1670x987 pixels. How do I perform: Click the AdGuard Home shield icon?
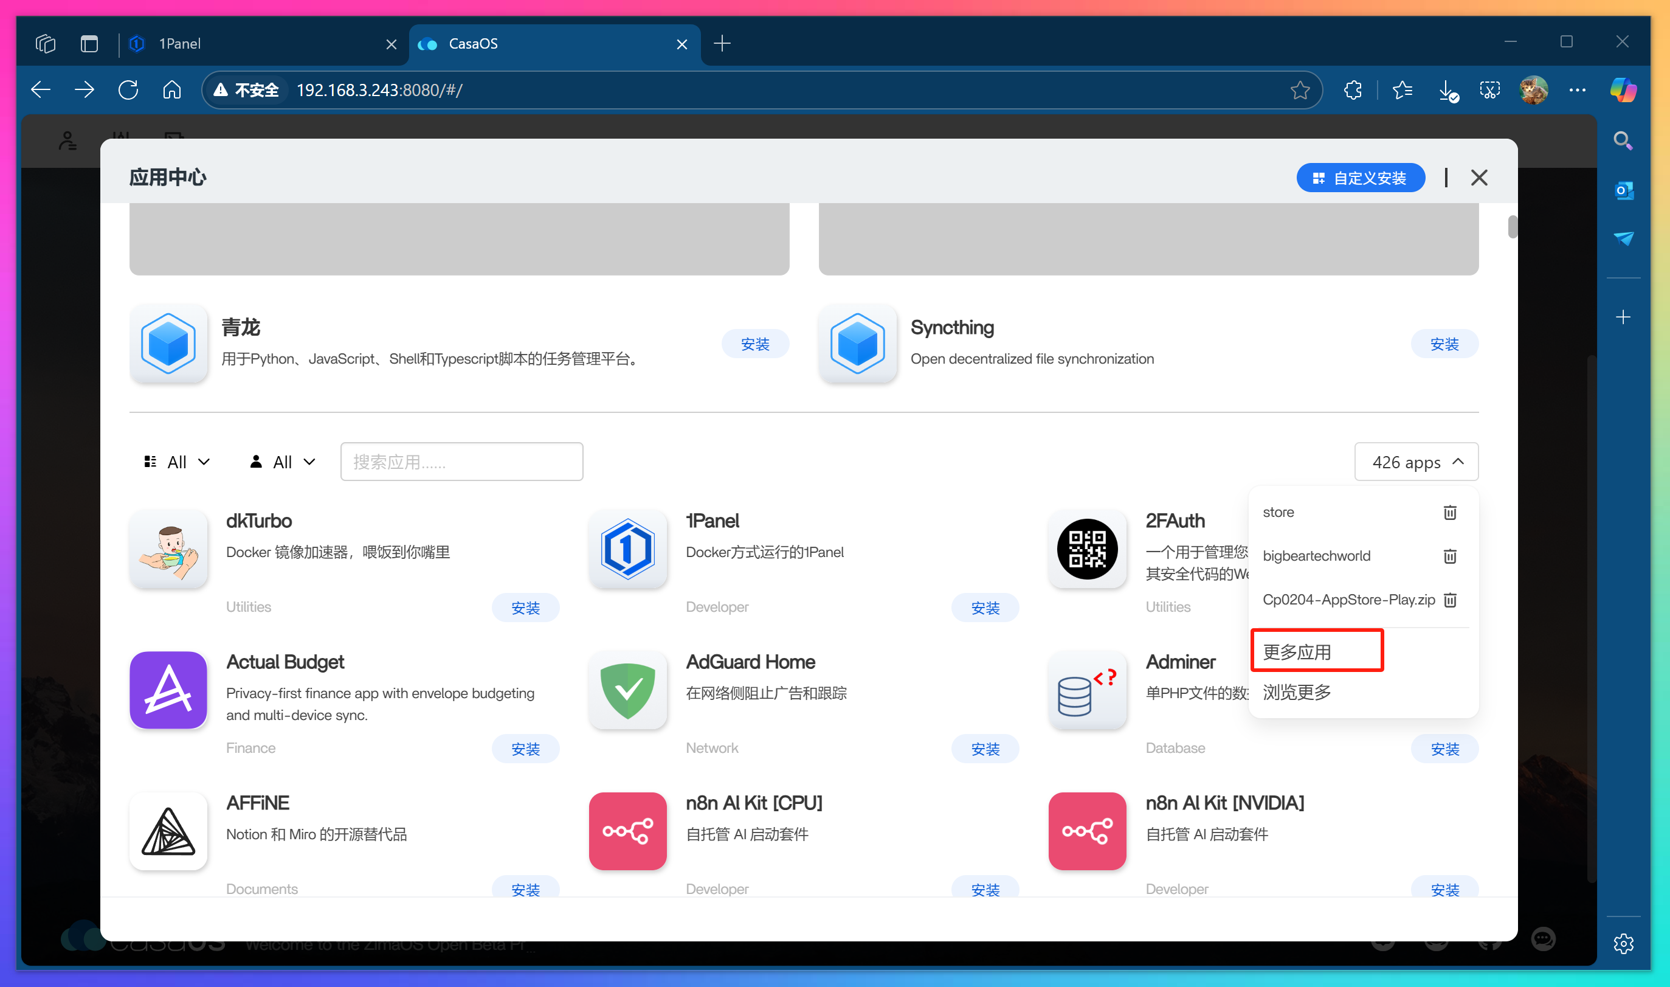click(627, 690)
